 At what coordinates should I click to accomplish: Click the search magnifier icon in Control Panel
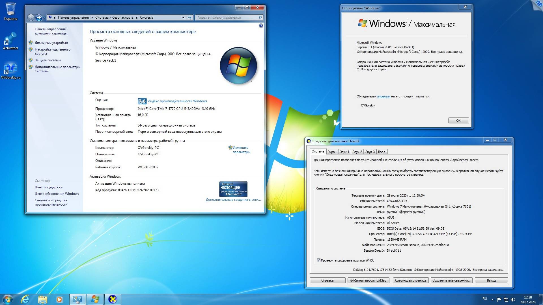coord(260,18)
